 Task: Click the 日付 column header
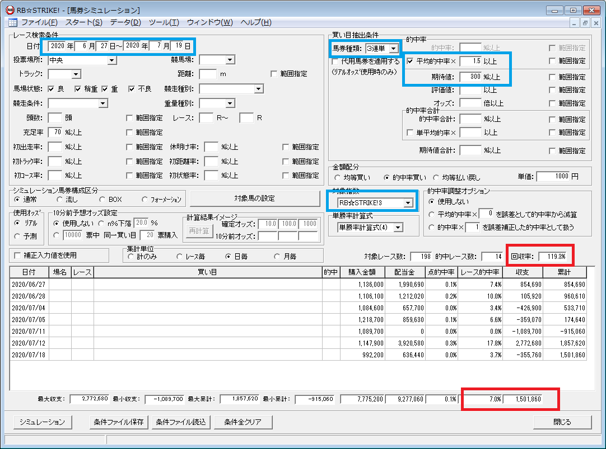coord(29,272)
